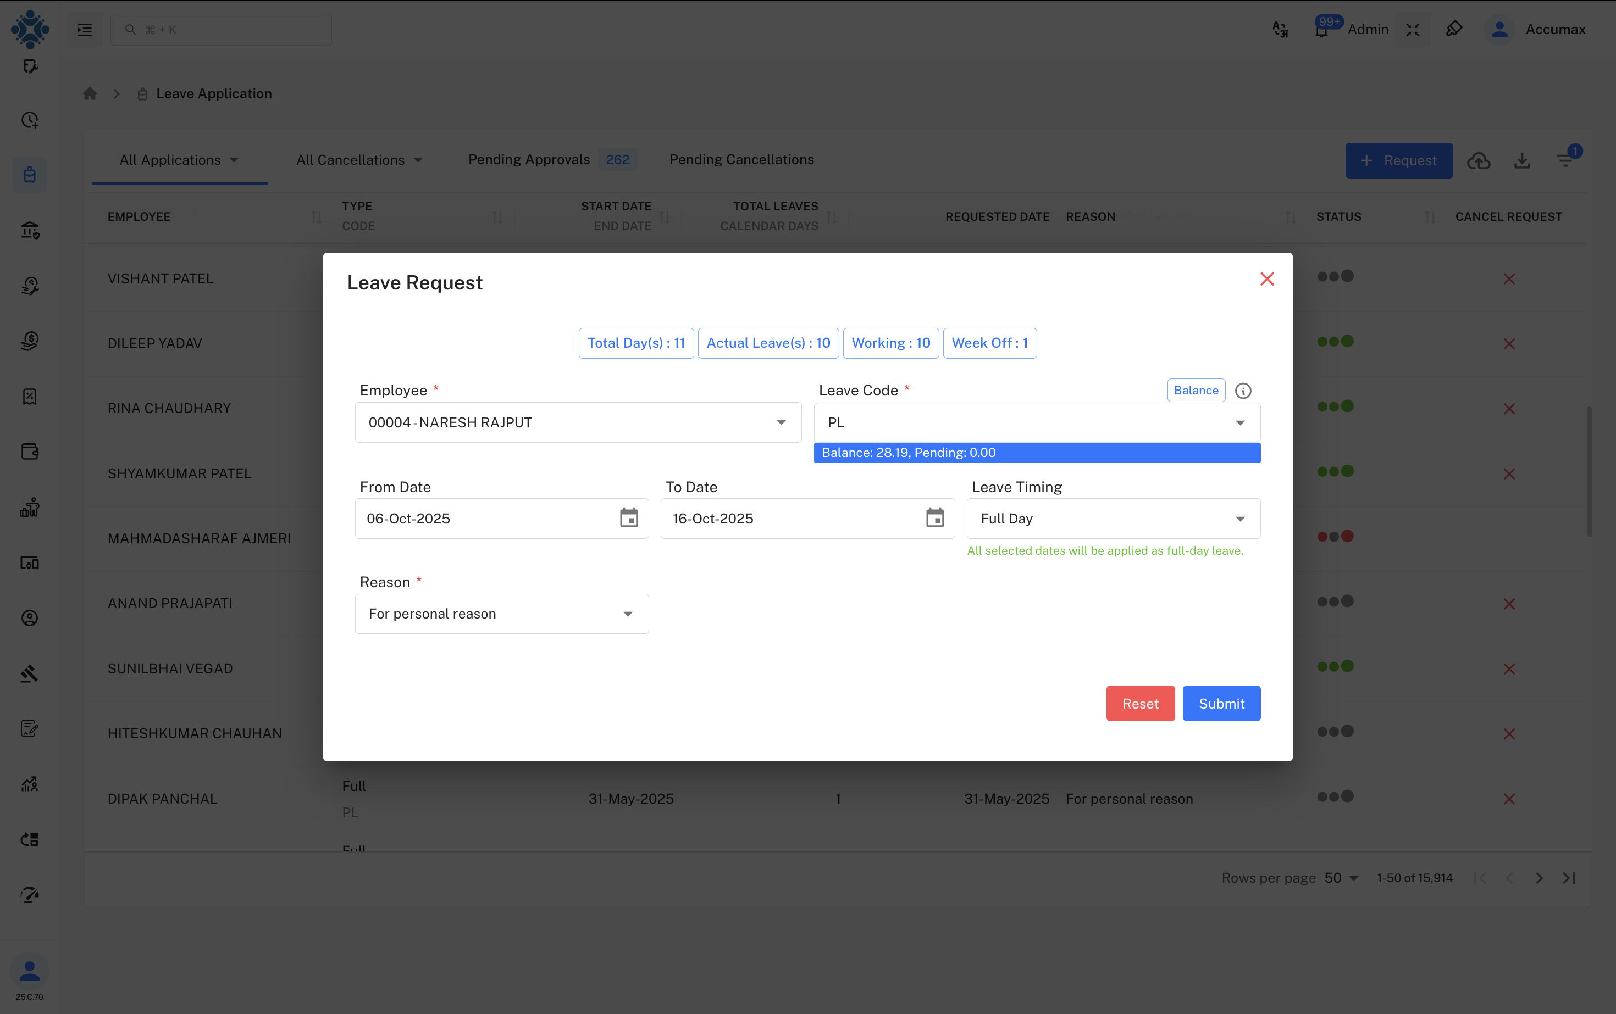Click the Balance button above Leave Code

click(x=1196, y=391)
